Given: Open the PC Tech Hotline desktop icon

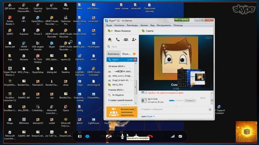Looking at the screenshot, I should click(38, 58).
